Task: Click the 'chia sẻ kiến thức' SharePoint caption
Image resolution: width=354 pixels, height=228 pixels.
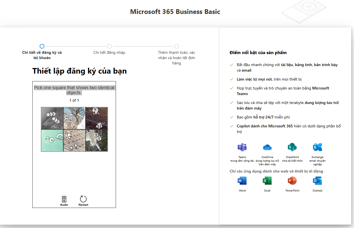Action: (x=292, y=161)
